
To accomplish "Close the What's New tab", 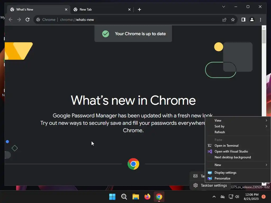I will [x=66, y=10].
